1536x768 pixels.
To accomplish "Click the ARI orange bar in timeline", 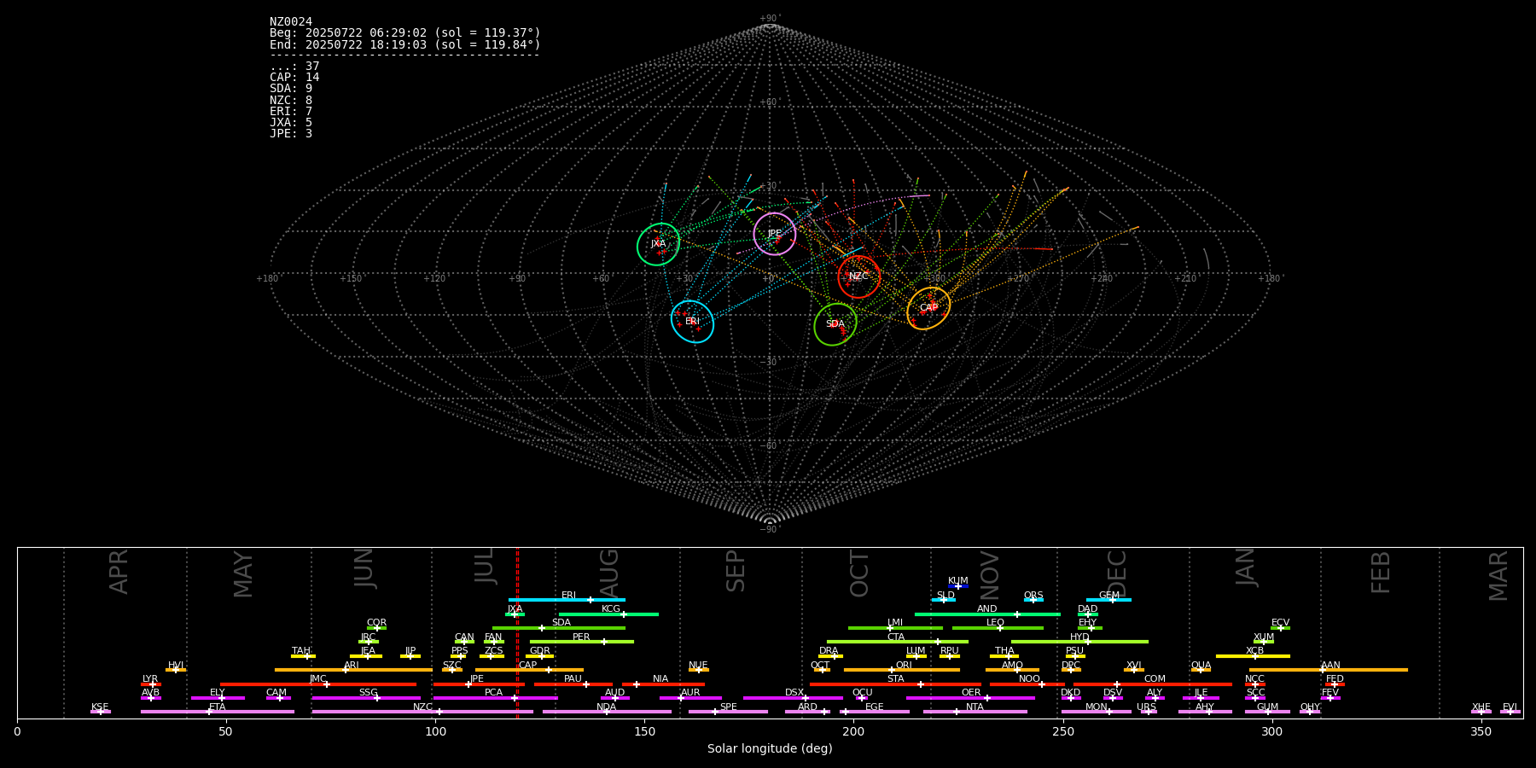I will [x=353, y=670].
